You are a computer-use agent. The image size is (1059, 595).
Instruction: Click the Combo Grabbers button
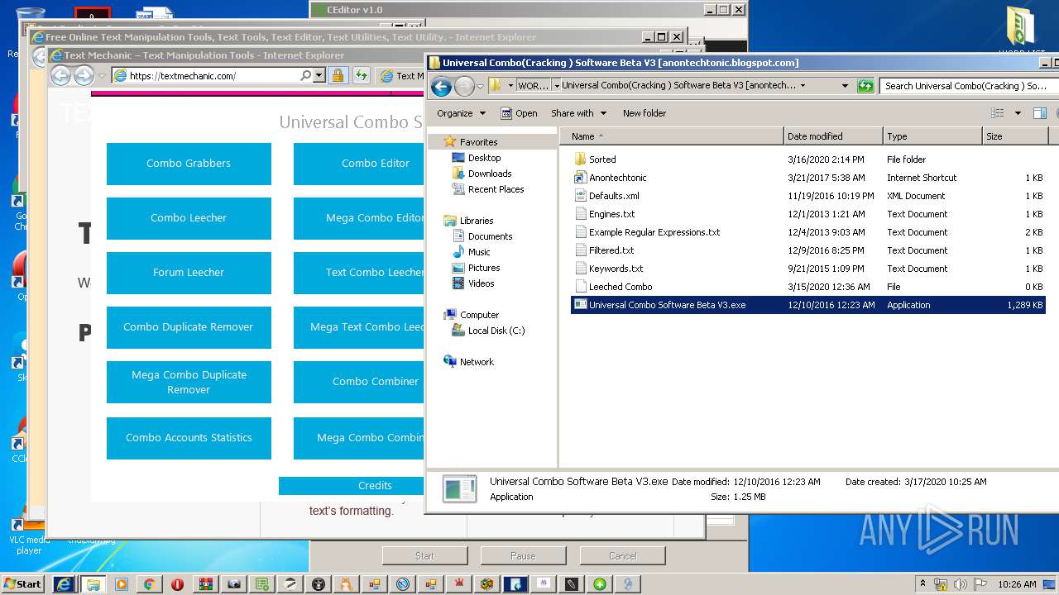[x=189, y=164]
